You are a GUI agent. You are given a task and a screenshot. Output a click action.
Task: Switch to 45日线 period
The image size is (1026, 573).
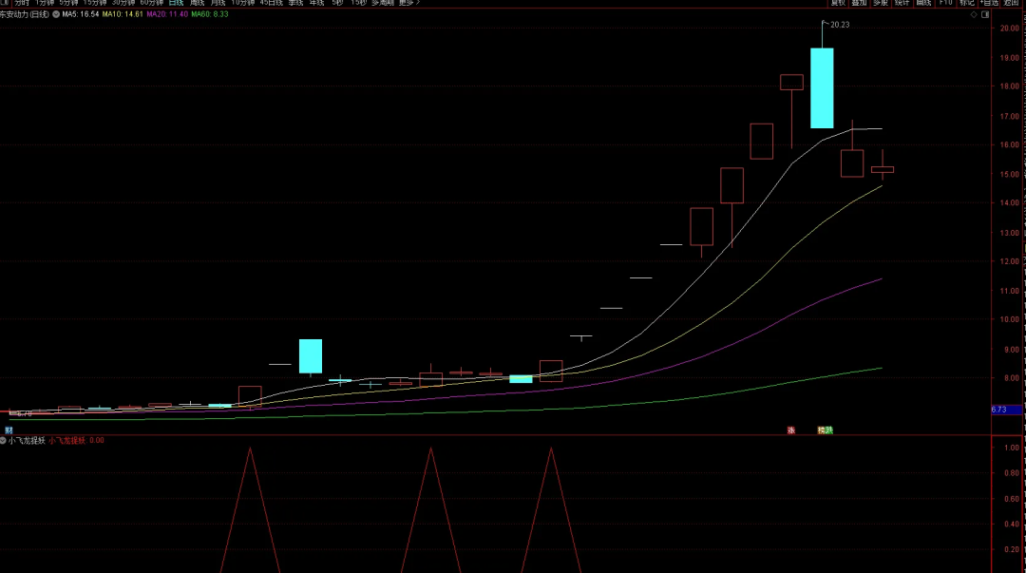point(272,3)
